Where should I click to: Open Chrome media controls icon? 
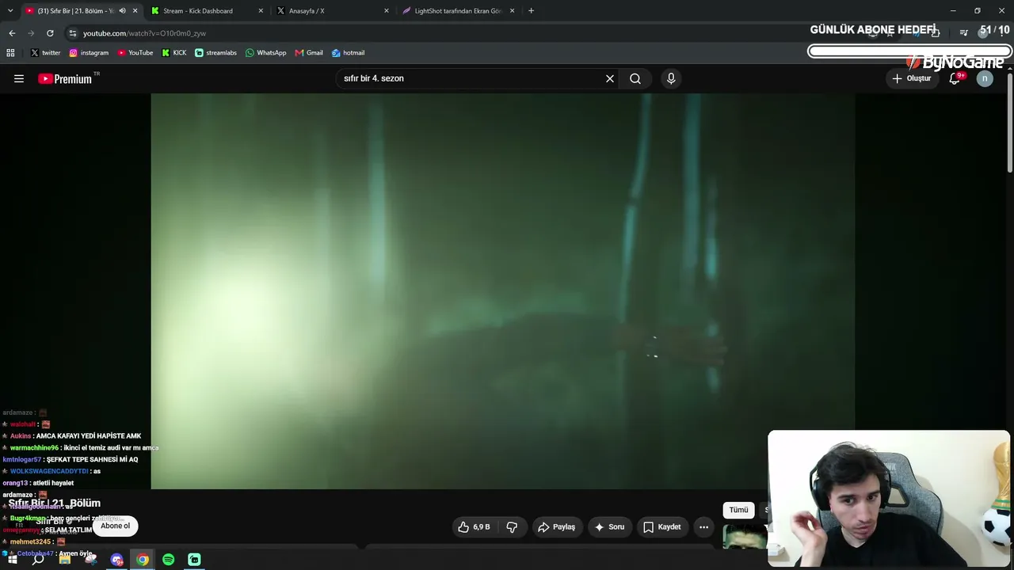coord(963,33)
